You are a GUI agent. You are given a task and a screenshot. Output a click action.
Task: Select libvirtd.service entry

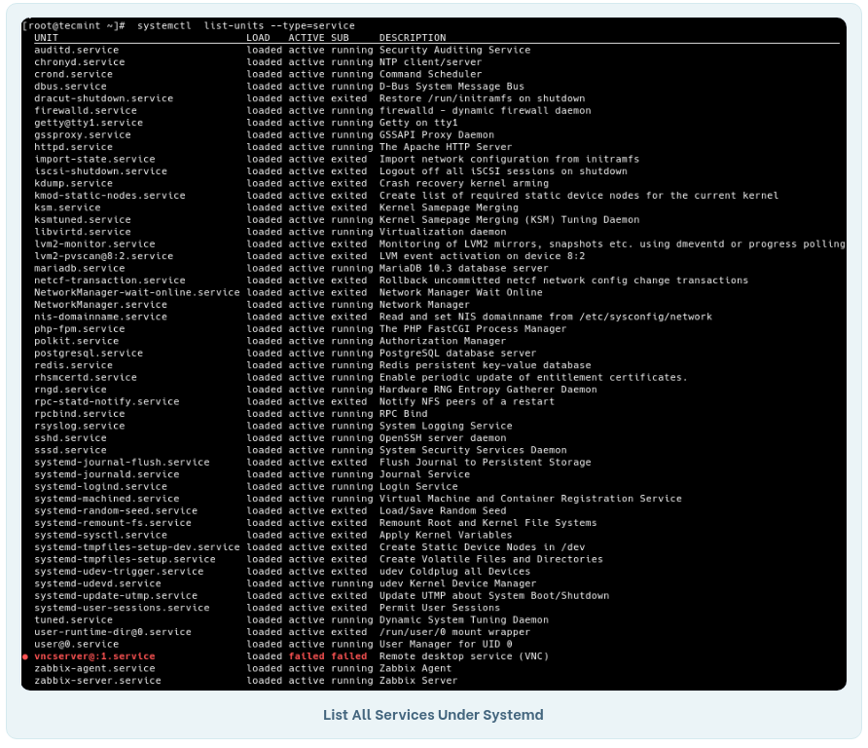(83, 232)
